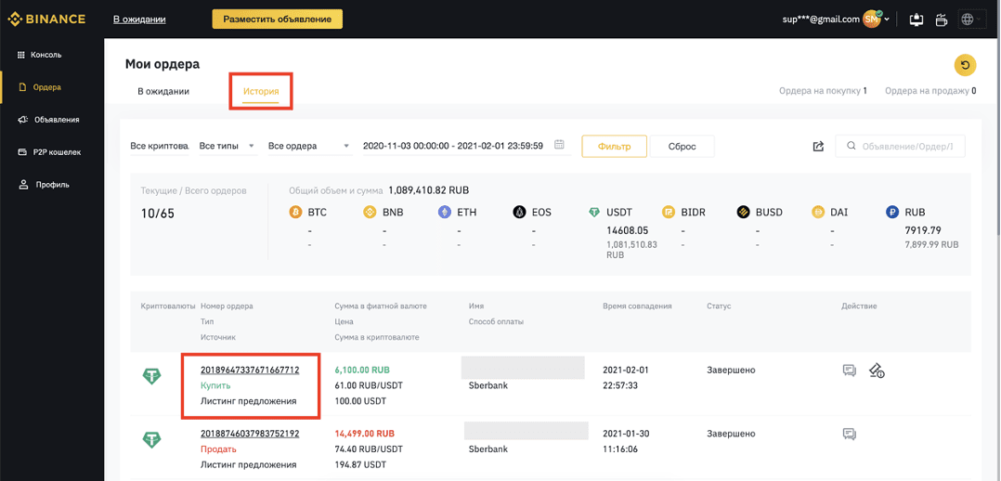Expand the Все типы dropdown
The height and width of the screenshot is (481, 1001).
[227, 146]
